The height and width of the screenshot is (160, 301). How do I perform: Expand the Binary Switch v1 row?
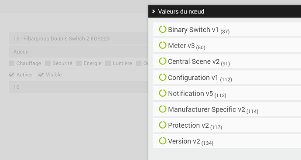pos(227,29)
